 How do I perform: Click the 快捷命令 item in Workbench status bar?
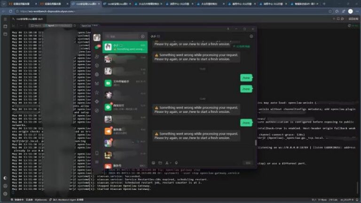click(17, 200)
